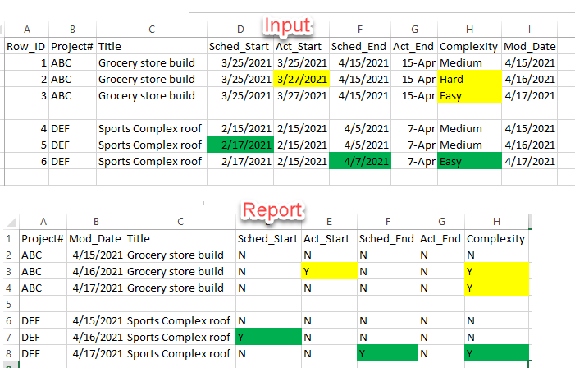The image size is (575, 368).
Task: Select the Row_ID header cell
Action: (x=26, y=46)
